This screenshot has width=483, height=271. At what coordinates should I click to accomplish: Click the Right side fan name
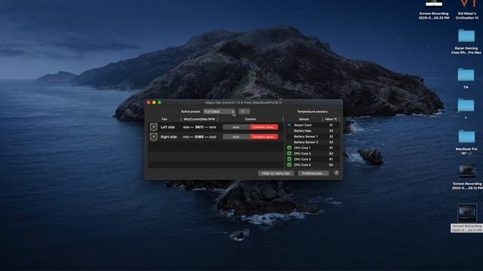coord(168,137)
